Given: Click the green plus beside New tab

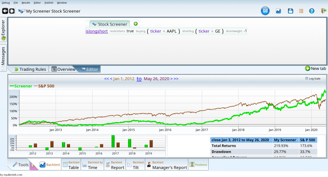Looking at the screenshot, I should click(x=307, y=68).
